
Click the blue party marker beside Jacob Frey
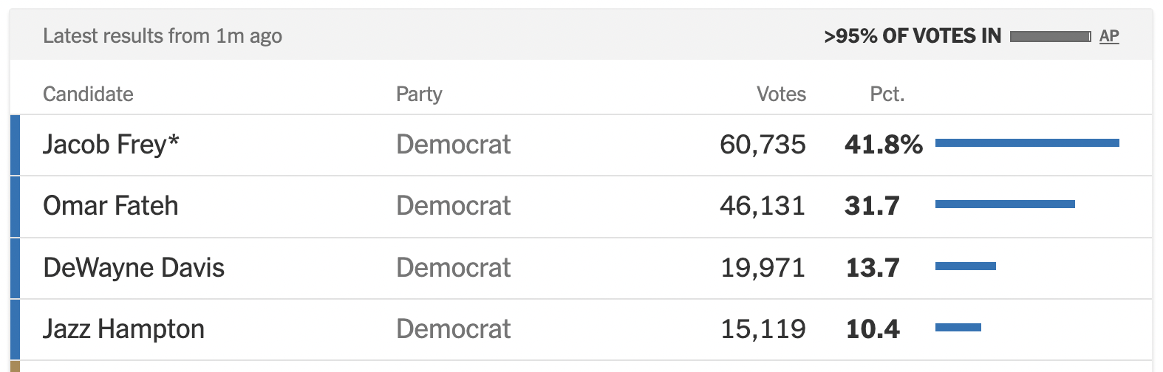pyautogui.click(x=15, y=145)
